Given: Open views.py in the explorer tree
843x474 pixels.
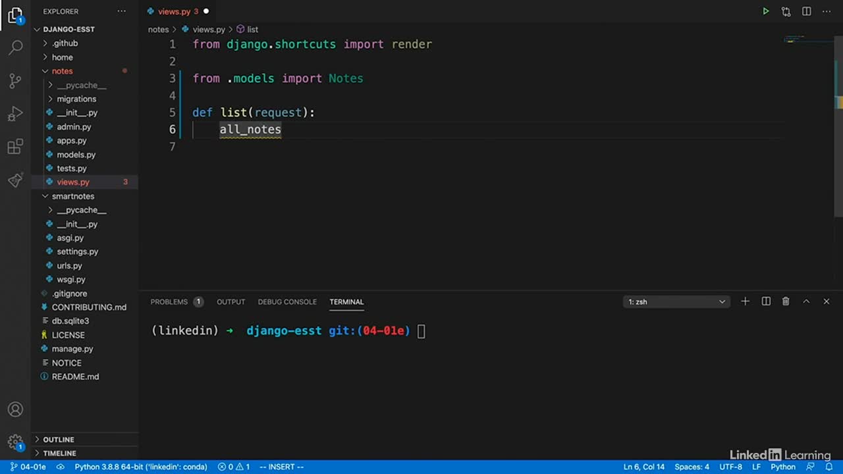Looking at the screenshot, I should click(72, 182).
